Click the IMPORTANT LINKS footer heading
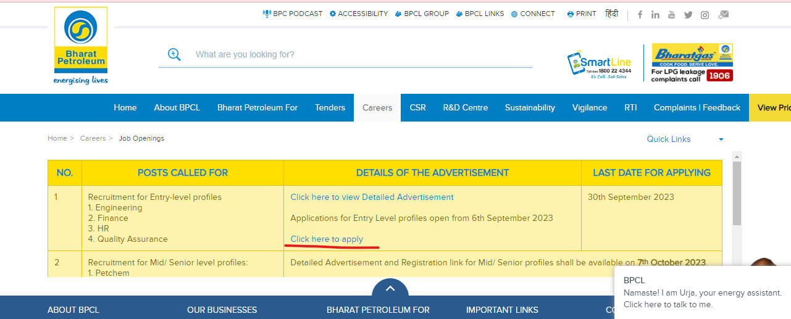 click(502, 310)
